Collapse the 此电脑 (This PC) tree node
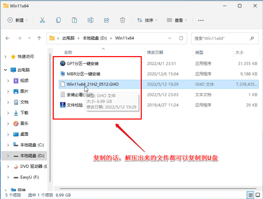This screenshot has width=263, height=199. pos(6,70)
